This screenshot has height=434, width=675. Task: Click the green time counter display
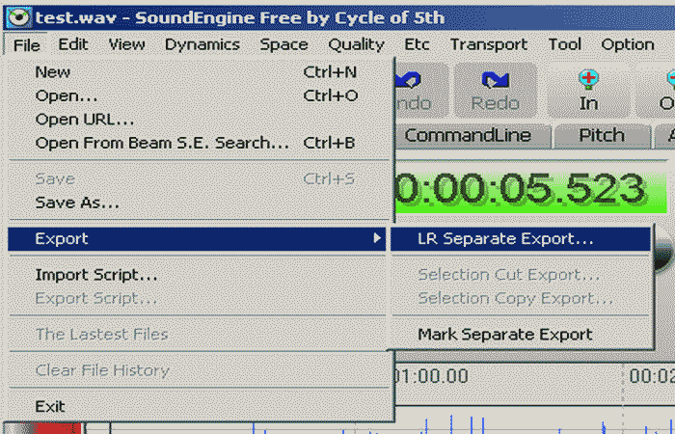point(521,188)
